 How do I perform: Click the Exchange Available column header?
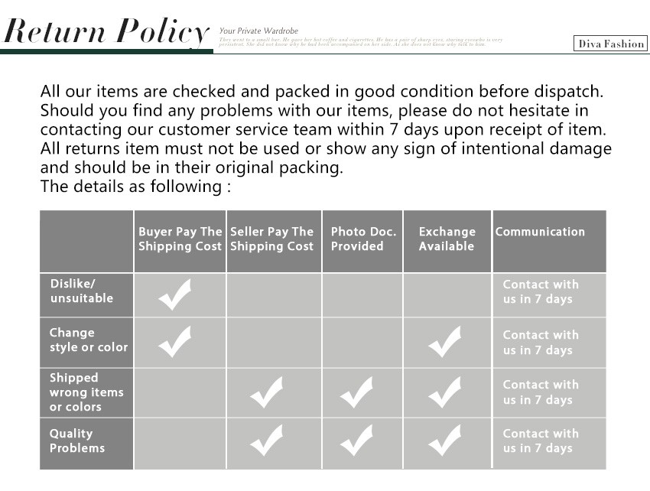447,239
